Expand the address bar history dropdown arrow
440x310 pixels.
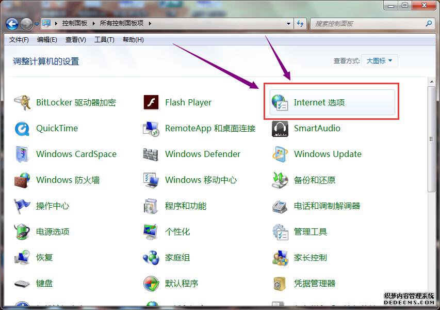(288, 24)
